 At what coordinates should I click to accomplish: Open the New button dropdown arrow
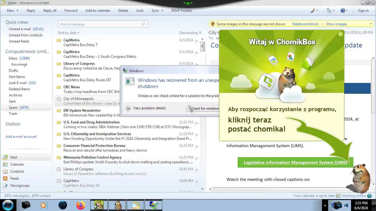click(x=17, y=11)
